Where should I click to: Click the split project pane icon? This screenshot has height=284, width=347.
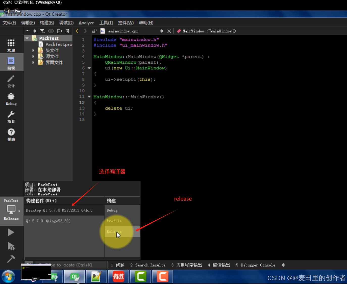pyautogui.click(x=60, y=31)
